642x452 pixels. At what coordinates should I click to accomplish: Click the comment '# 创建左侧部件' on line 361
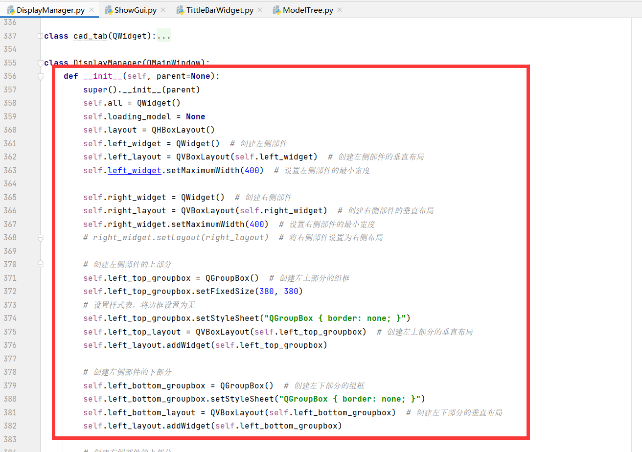(x=258, y=143)
